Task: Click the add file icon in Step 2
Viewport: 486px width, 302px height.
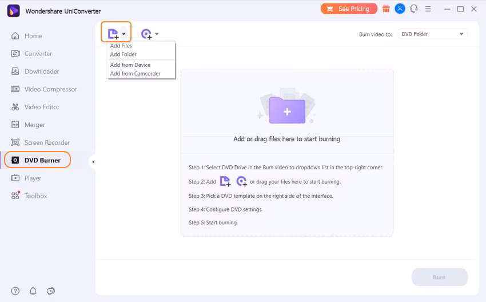Action: (225, 181)
